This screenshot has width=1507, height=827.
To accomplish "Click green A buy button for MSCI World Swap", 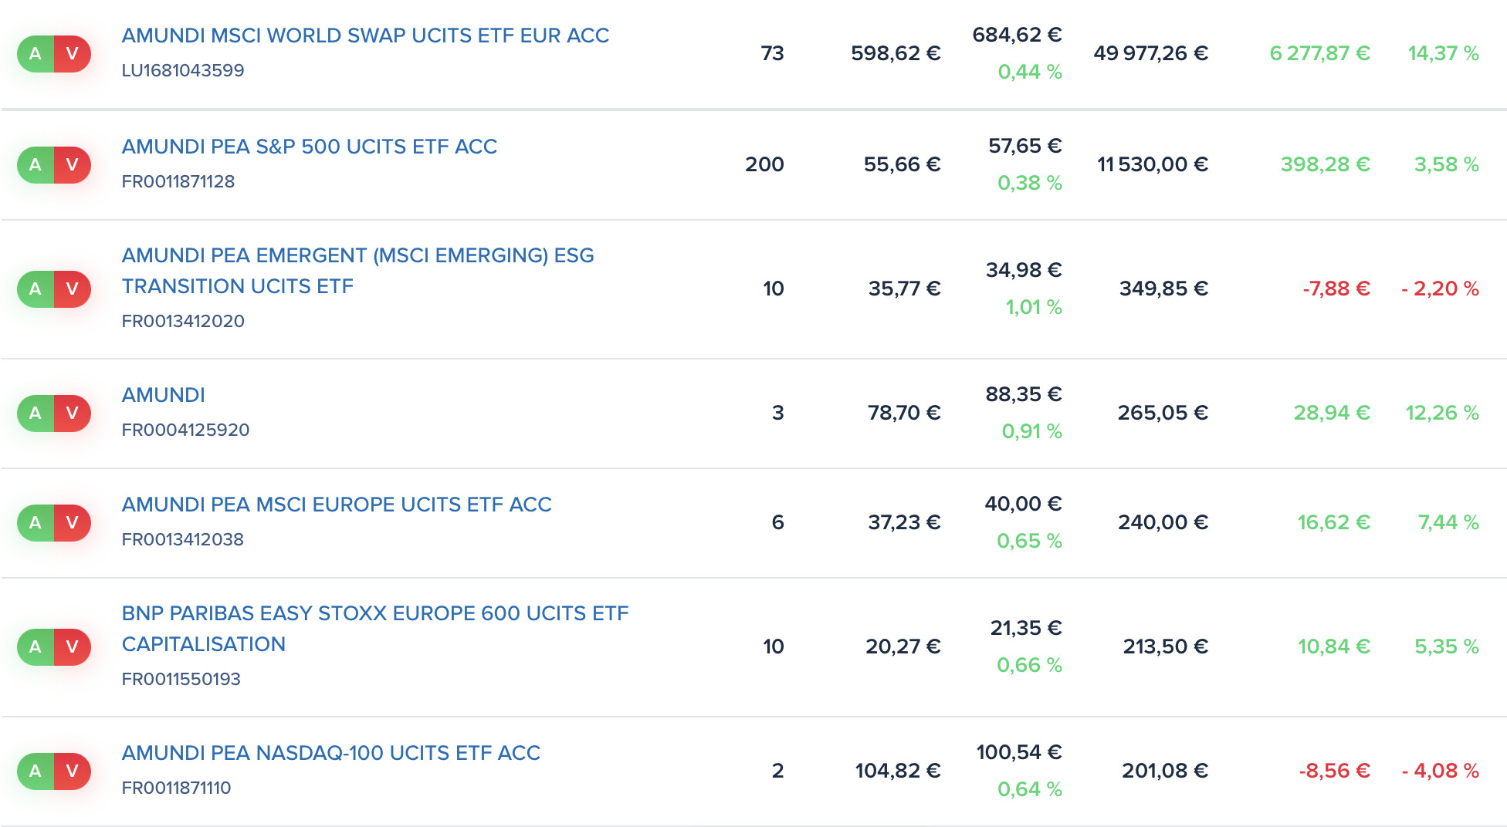I will pyautogui.click(x=36, y=54).
